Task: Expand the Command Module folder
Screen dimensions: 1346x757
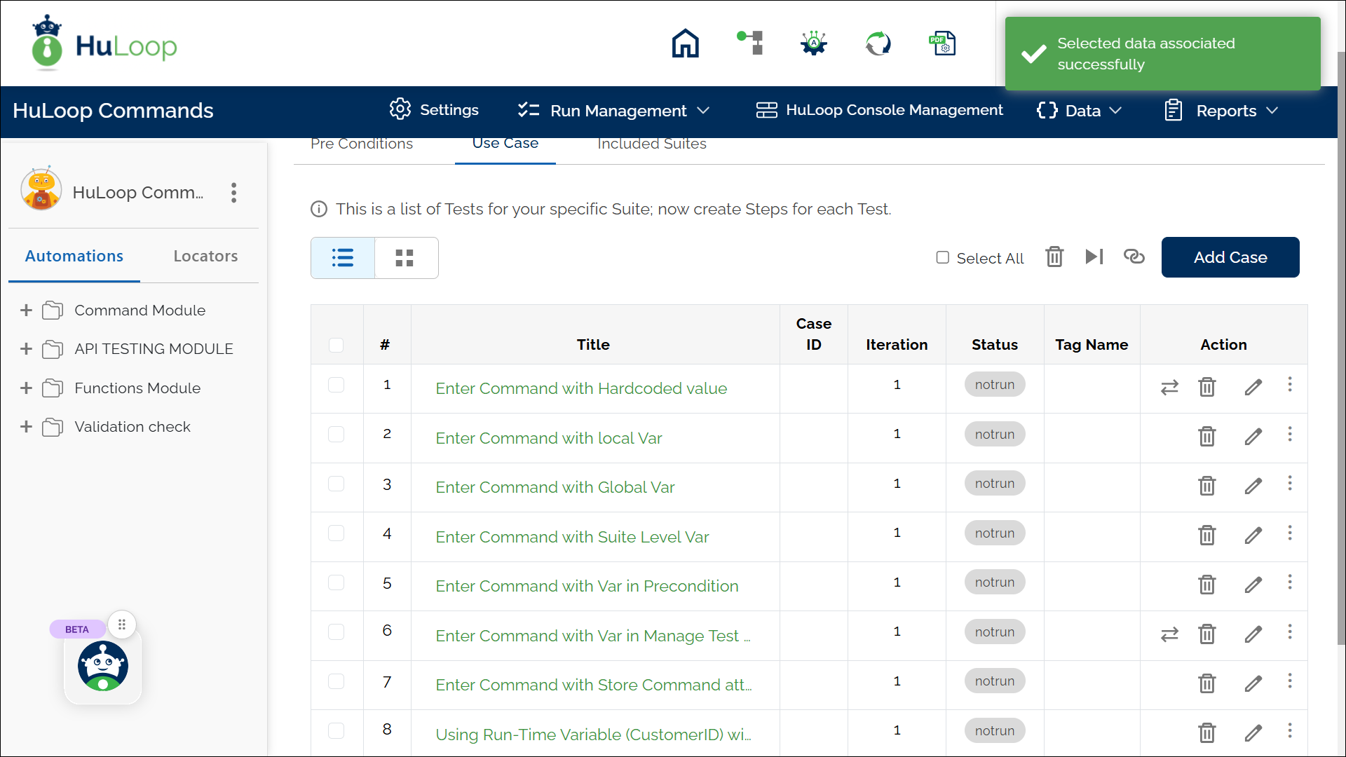Action: (26, 310)
